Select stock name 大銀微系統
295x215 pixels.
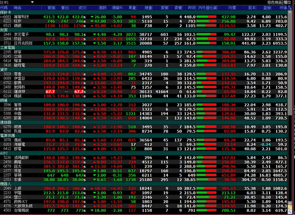(x=24, y=206)
